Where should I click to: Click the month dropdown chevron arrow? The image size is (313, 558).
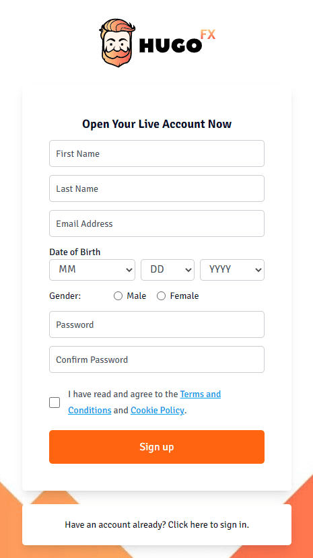click(x=129, y=270)
